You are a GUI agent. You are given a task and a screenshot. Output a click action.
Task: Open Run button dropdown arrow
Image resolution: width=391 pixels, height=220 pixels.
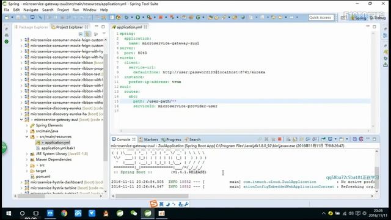143,18
